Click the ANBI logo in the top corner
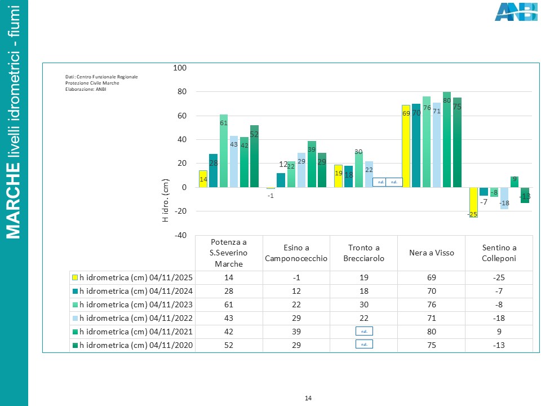 click(x=515, y=11)
